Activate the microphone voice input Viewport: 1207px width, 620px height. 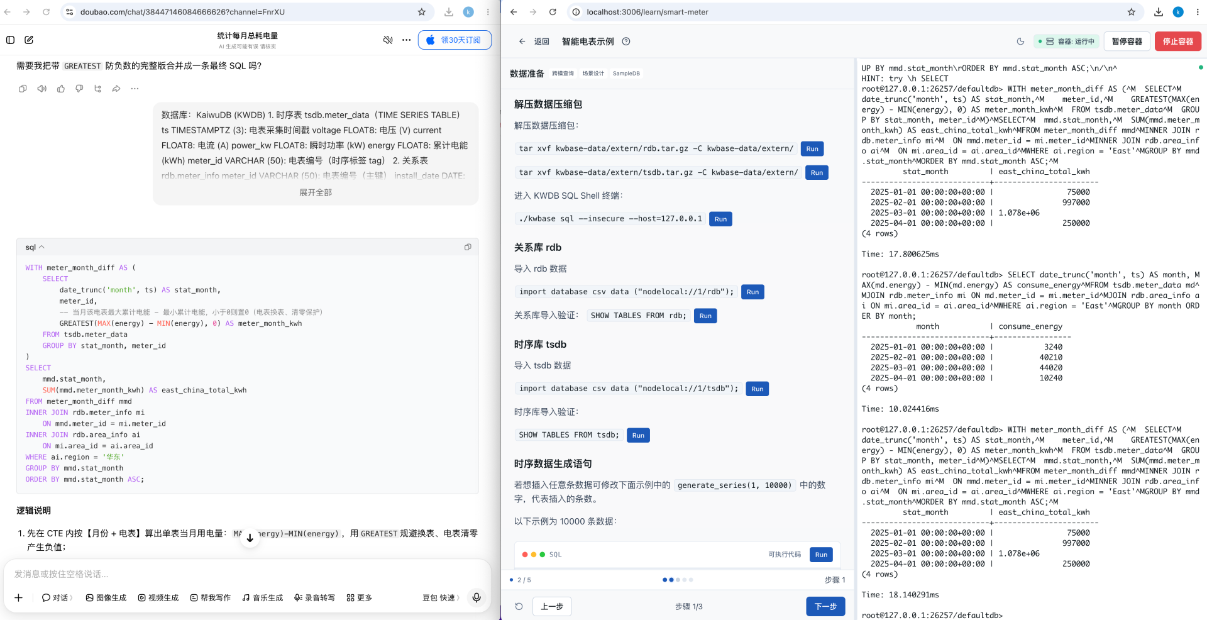pyautogui.click(x=477, y=597)
